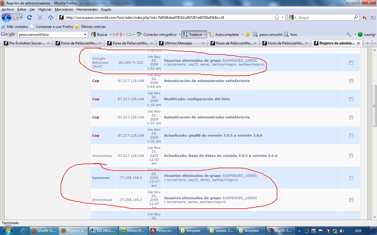Click the volume speaker tray icon
377x235 pixels.
click(x=342, y=231)
